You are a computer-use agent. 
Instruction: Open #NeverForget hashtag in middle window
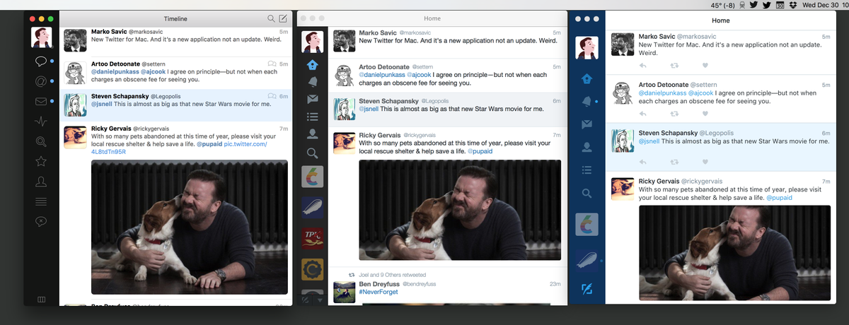(379, 292)
